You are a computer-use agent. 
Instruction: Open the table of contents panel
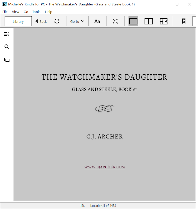pos(7,34)
